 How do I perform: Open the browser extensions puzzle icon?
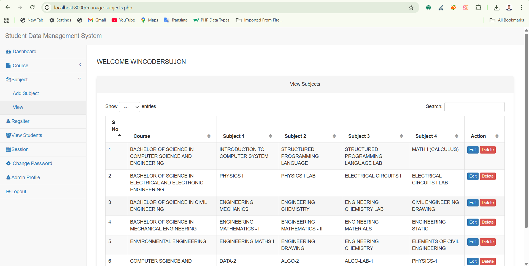(478, 8)
